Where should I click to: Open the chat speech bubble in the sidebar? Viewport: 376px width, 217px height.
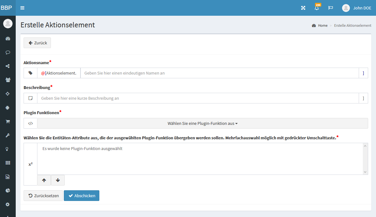(x=8, y=53)
